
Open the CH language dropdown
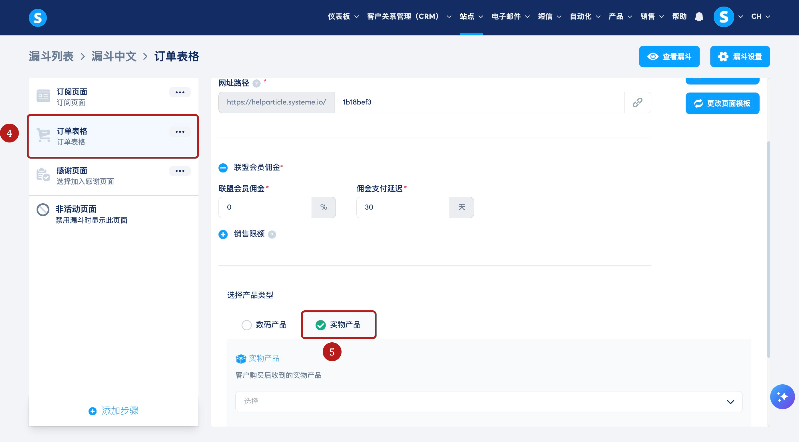(760, 17)
